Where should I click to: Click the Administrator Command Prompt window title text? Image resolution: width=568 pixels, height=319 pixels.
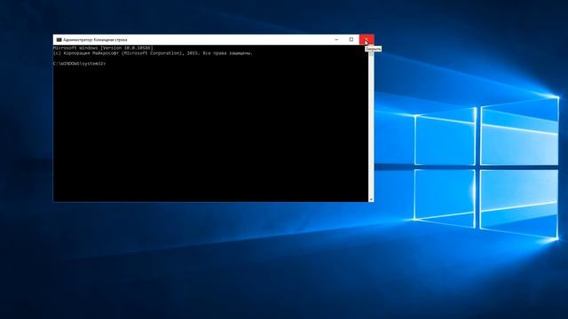(95, 40)
